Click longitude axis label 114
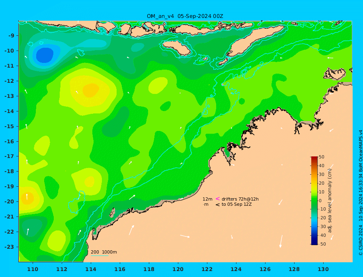Screen dimensions: 363x277 click(x=91, y=269)
